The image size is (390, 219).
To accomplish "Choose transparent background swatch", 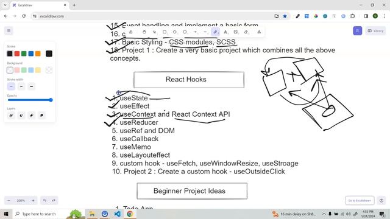I will pyautogui.click(x=10, y=71).
